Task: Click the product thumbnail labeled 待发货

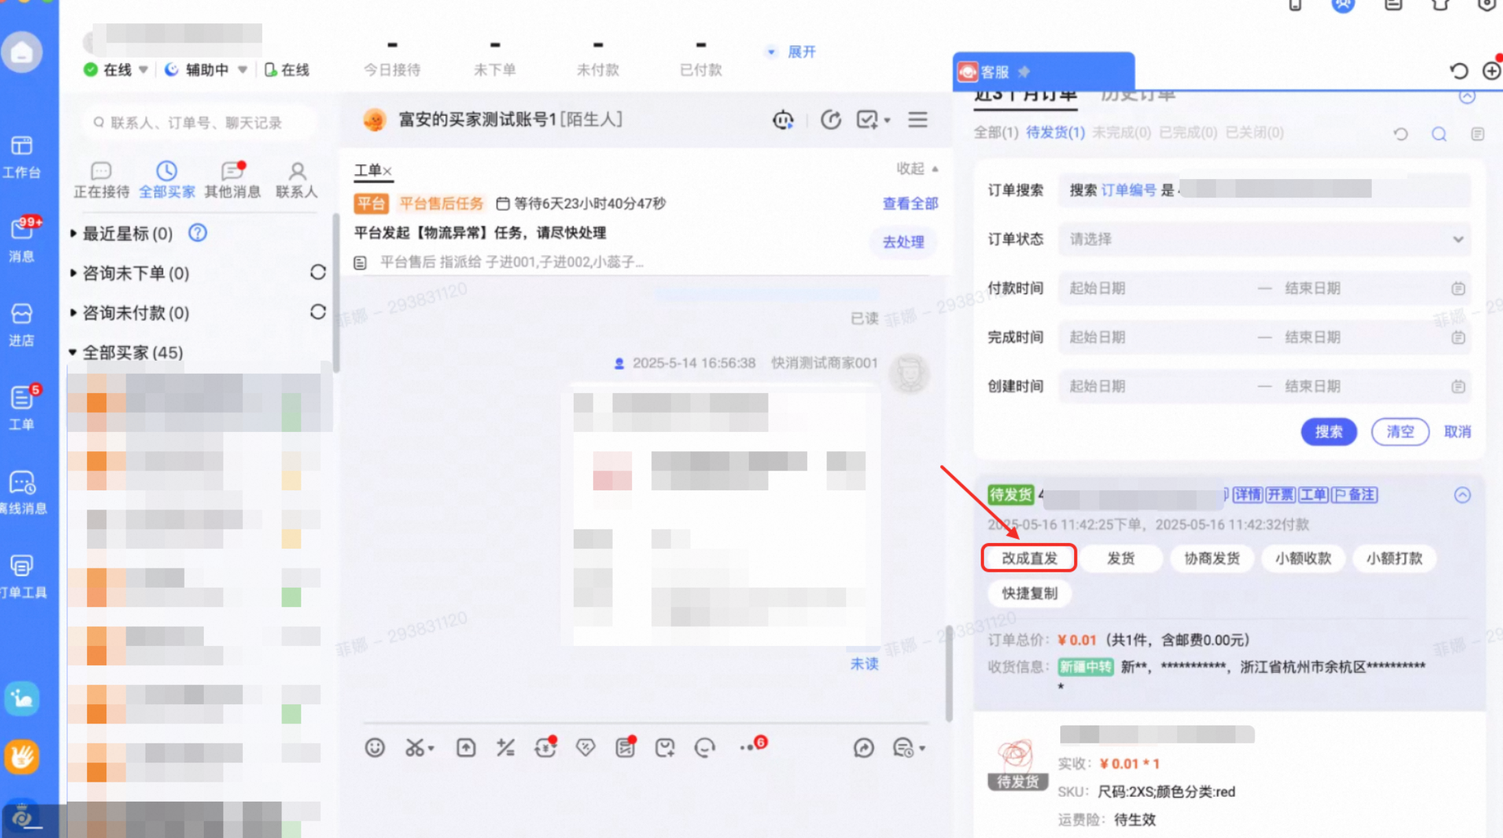Action: click(1017, 765)
